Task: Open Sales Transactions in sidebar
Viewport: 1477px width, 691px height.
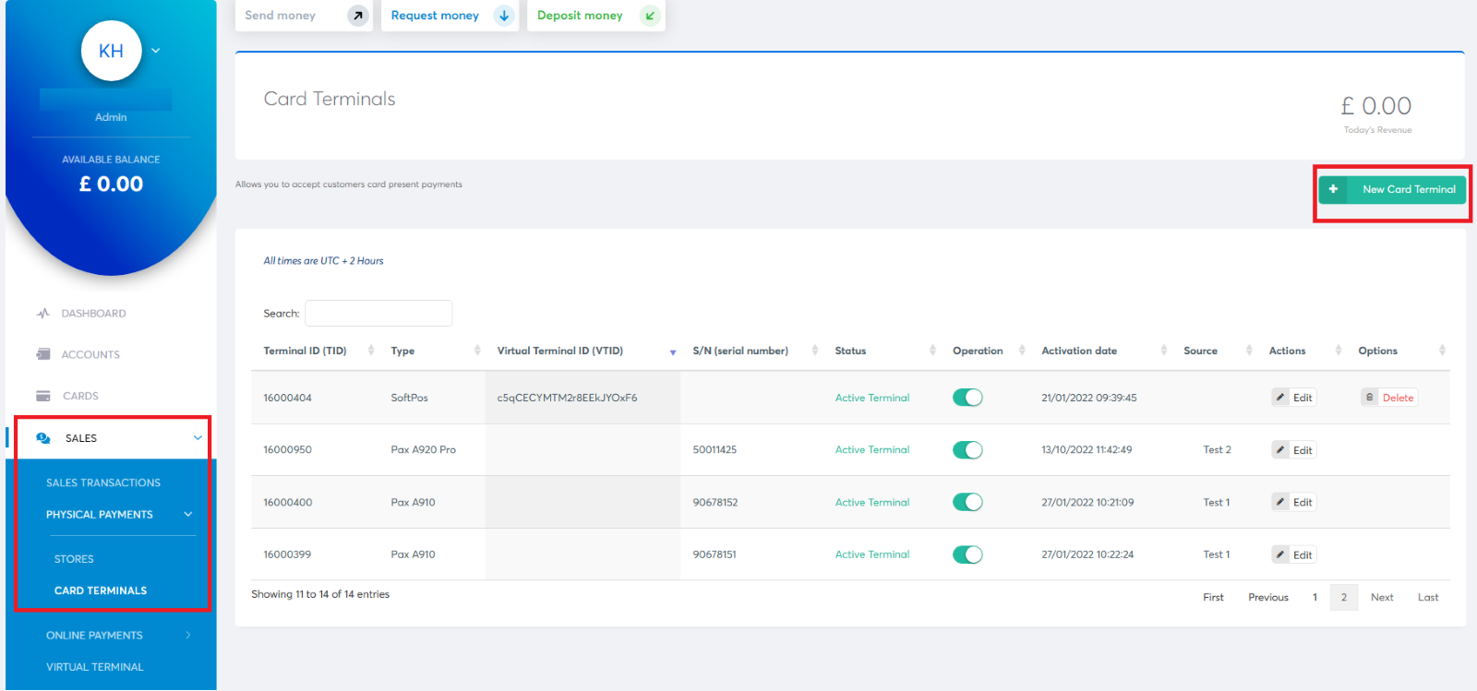Action: (103, 483)
